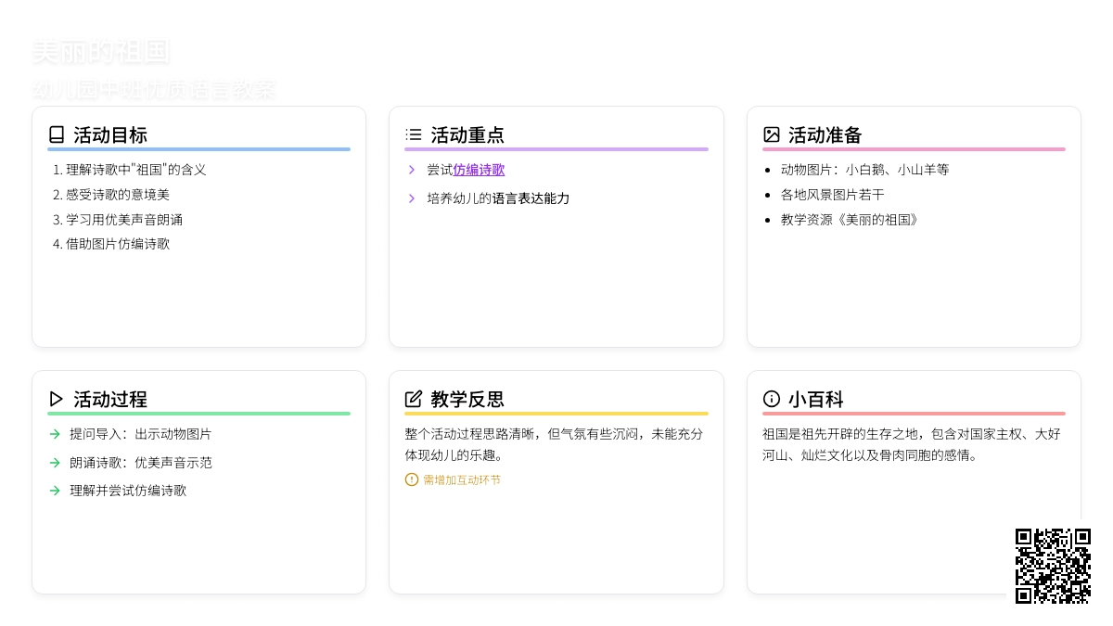Click the yellow bar under 教学反思
Viewport: 1113px width, 626px height.
[556, 414]
